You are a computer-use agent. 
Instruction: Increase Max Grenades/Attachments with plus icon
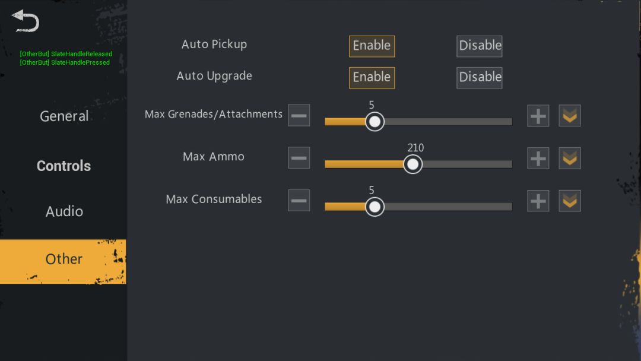(x=538, y=116)
